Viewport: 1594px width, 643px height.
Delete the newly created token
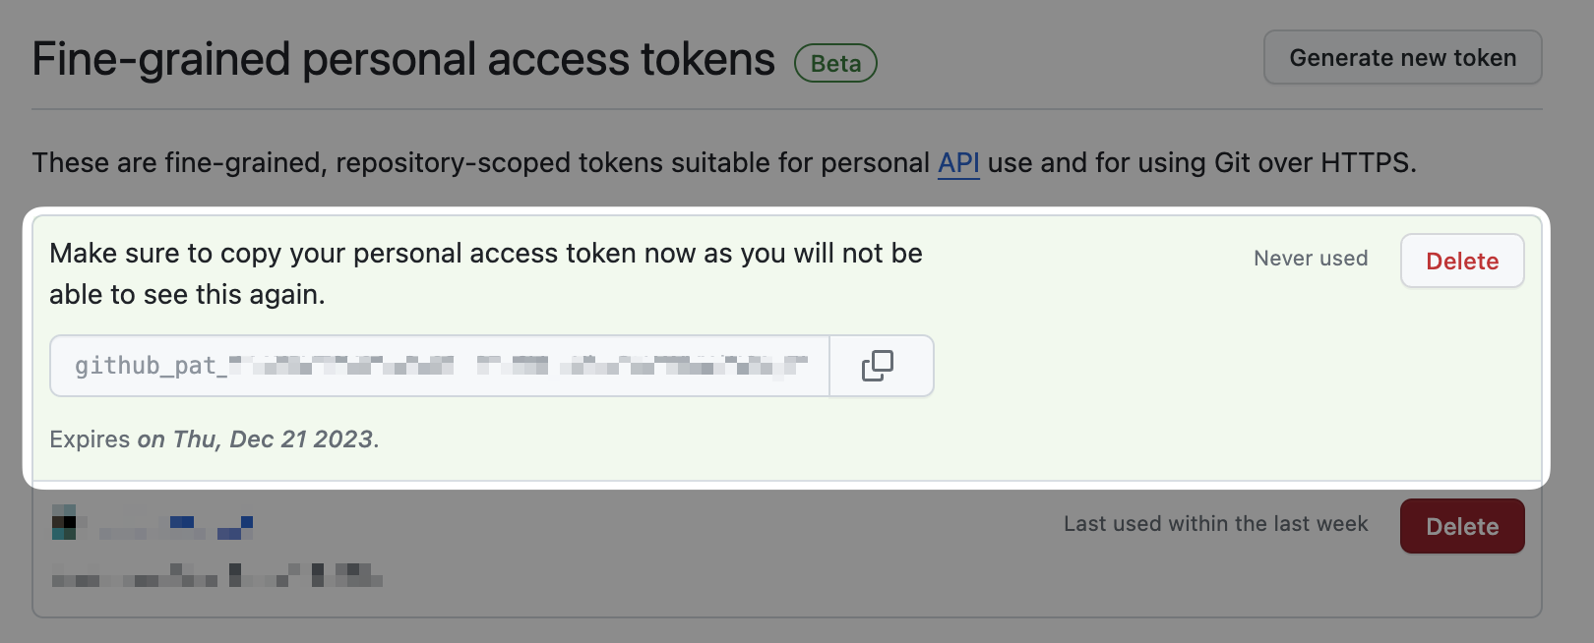(1462, 261)
